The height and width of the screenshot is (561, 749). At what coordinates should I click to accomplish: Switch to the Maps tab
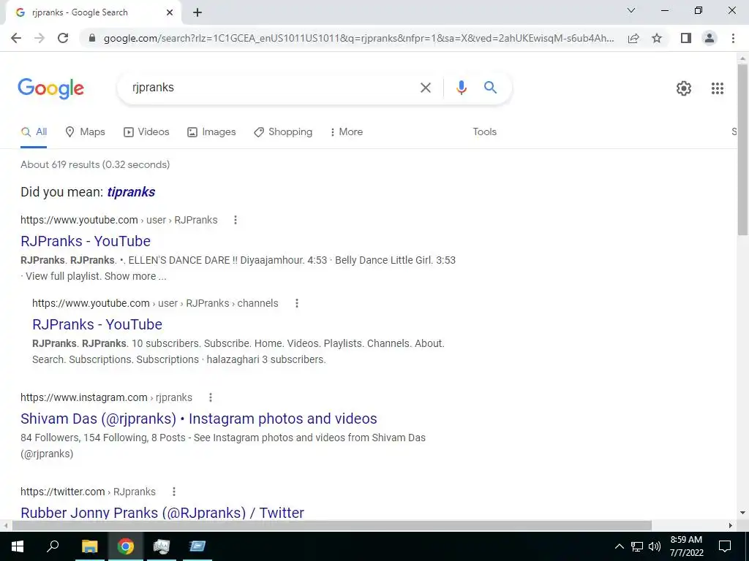pos(85,132)
